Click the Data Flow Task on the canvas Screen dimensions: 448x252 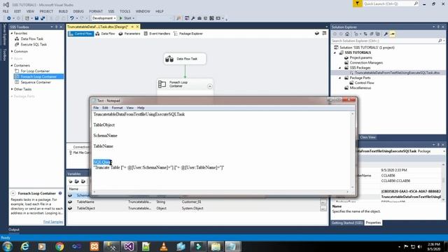click(185, 59)
